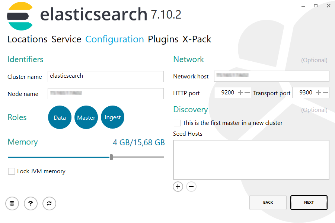The width and height of the screenshot is (335, 223).
Task: Toggle the Data role
Action: (x=60, y=117)
